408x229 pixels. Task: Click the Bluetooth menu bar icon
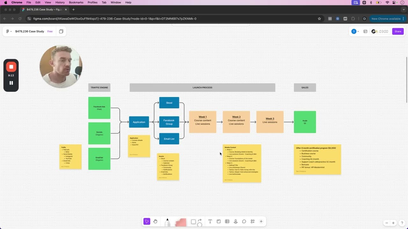coord(371,3)
